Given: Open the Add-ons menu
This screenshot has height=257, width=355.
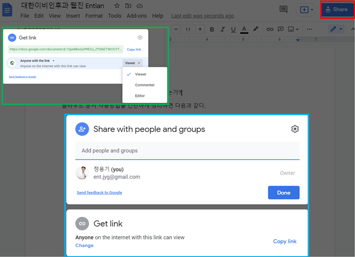Looking at the screenshot, I should tap(137, 16).
